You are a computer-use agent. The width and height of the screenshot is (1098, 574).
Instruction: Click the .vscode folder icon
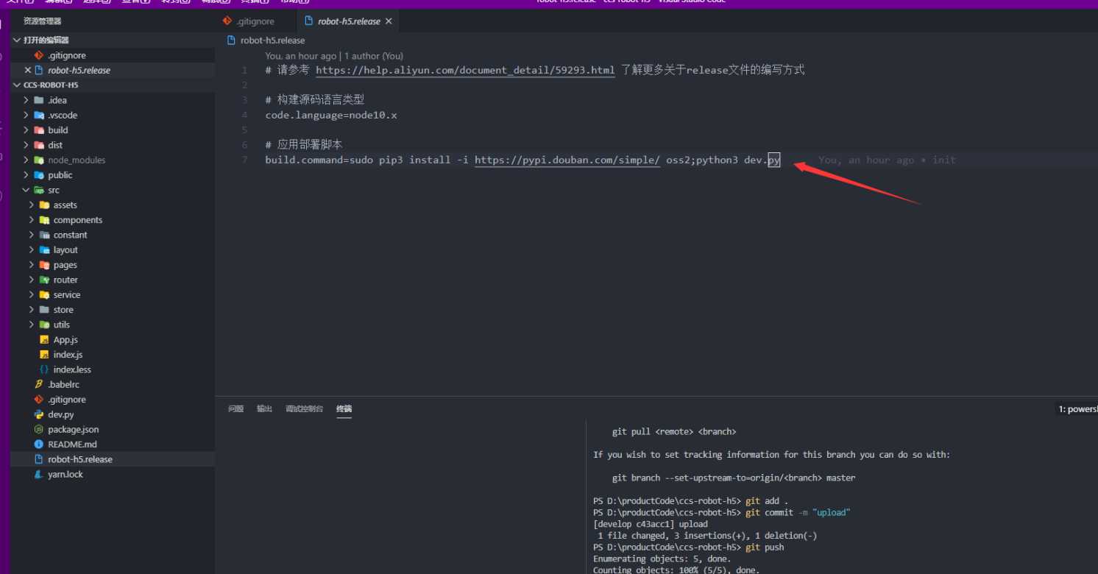(39, 116)
